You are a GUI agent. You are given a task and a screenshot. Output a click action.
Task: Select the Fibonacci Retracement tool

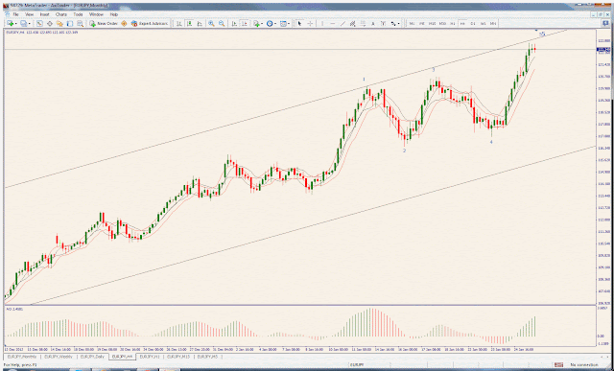click(363, 23)
